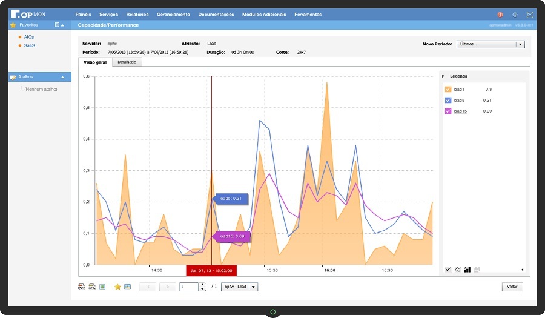Click the period date range text

[148, 53]
